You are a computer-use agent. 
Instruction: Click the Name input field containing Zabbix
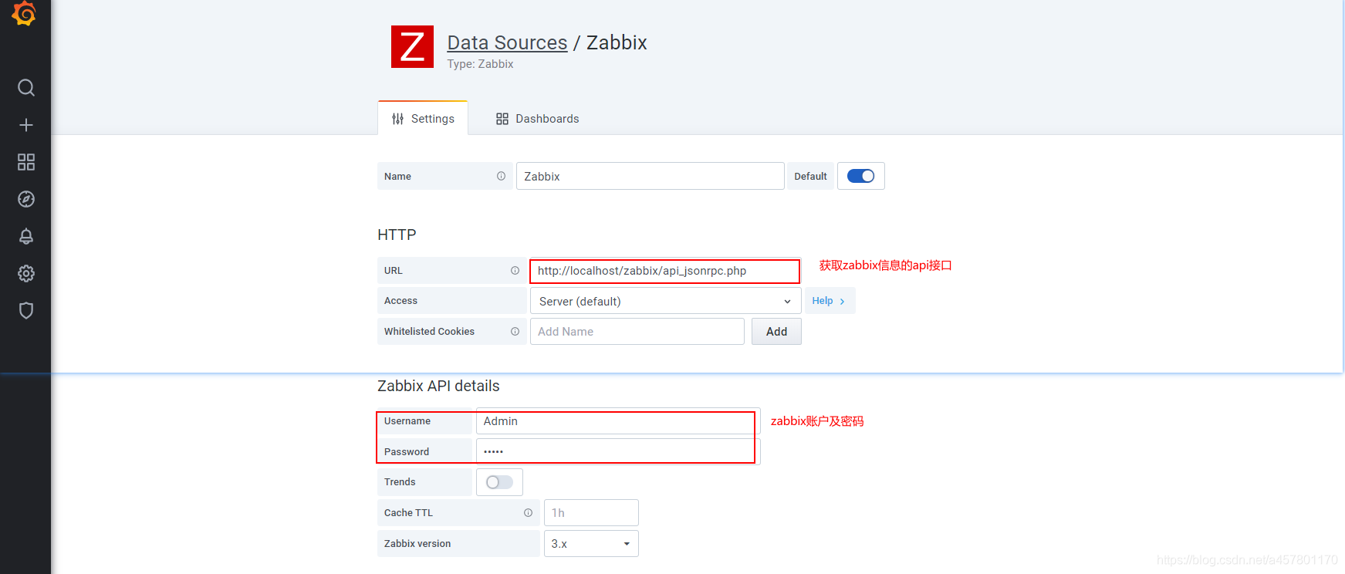[x=650, y=176]
